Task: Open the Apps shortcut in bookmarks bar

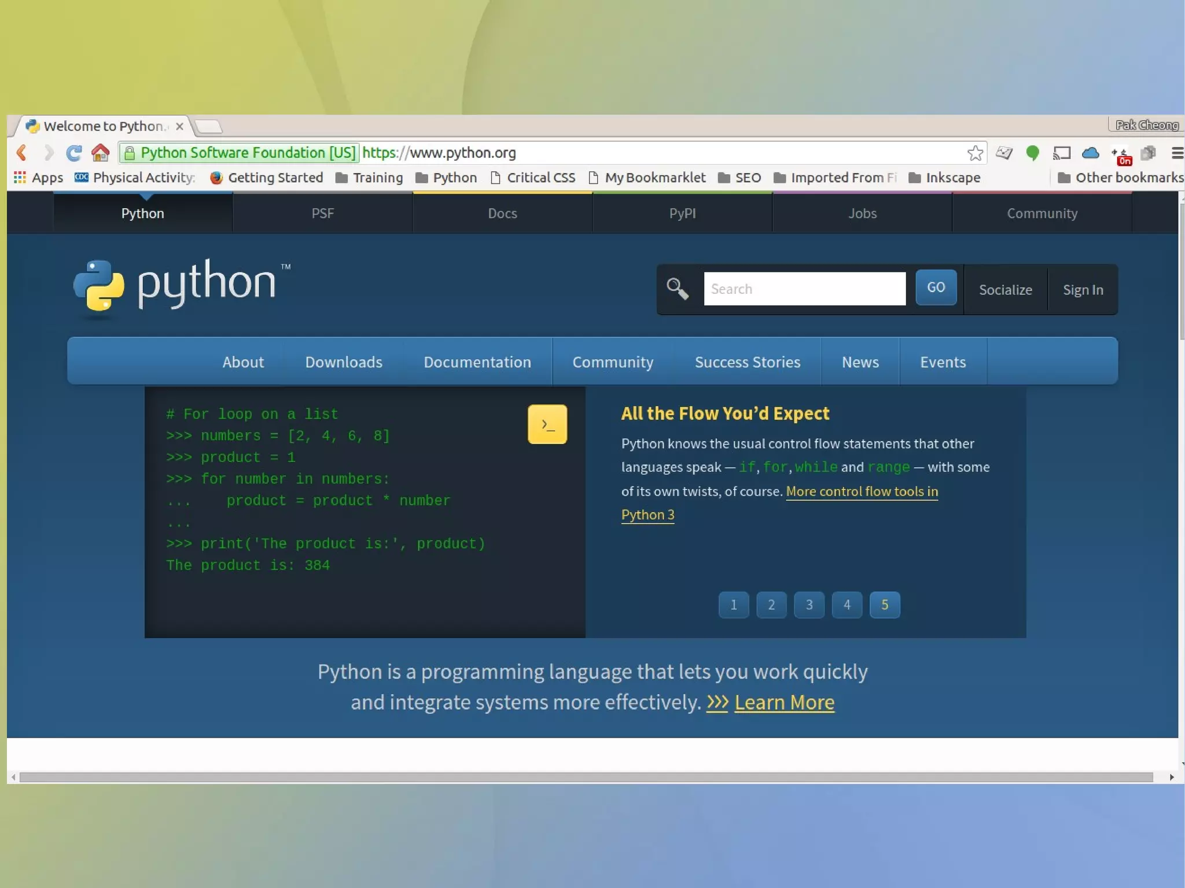Action: pos(38,178)
